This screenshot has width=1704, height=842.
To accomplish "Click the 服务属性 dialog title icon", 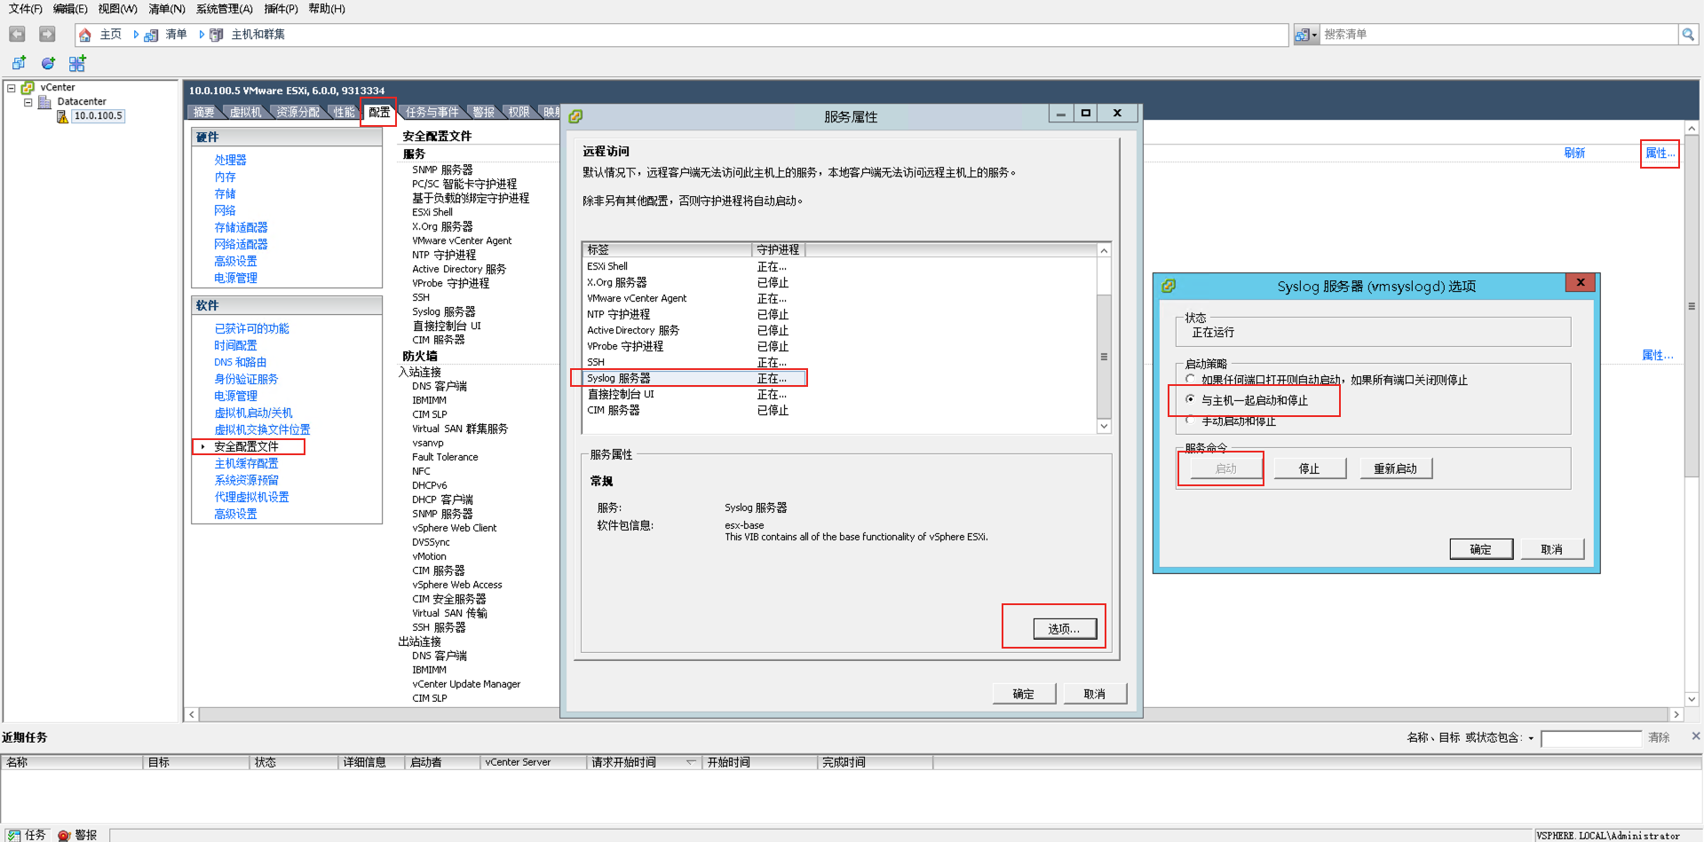I will pyautogui.click(x=575, y=116).
